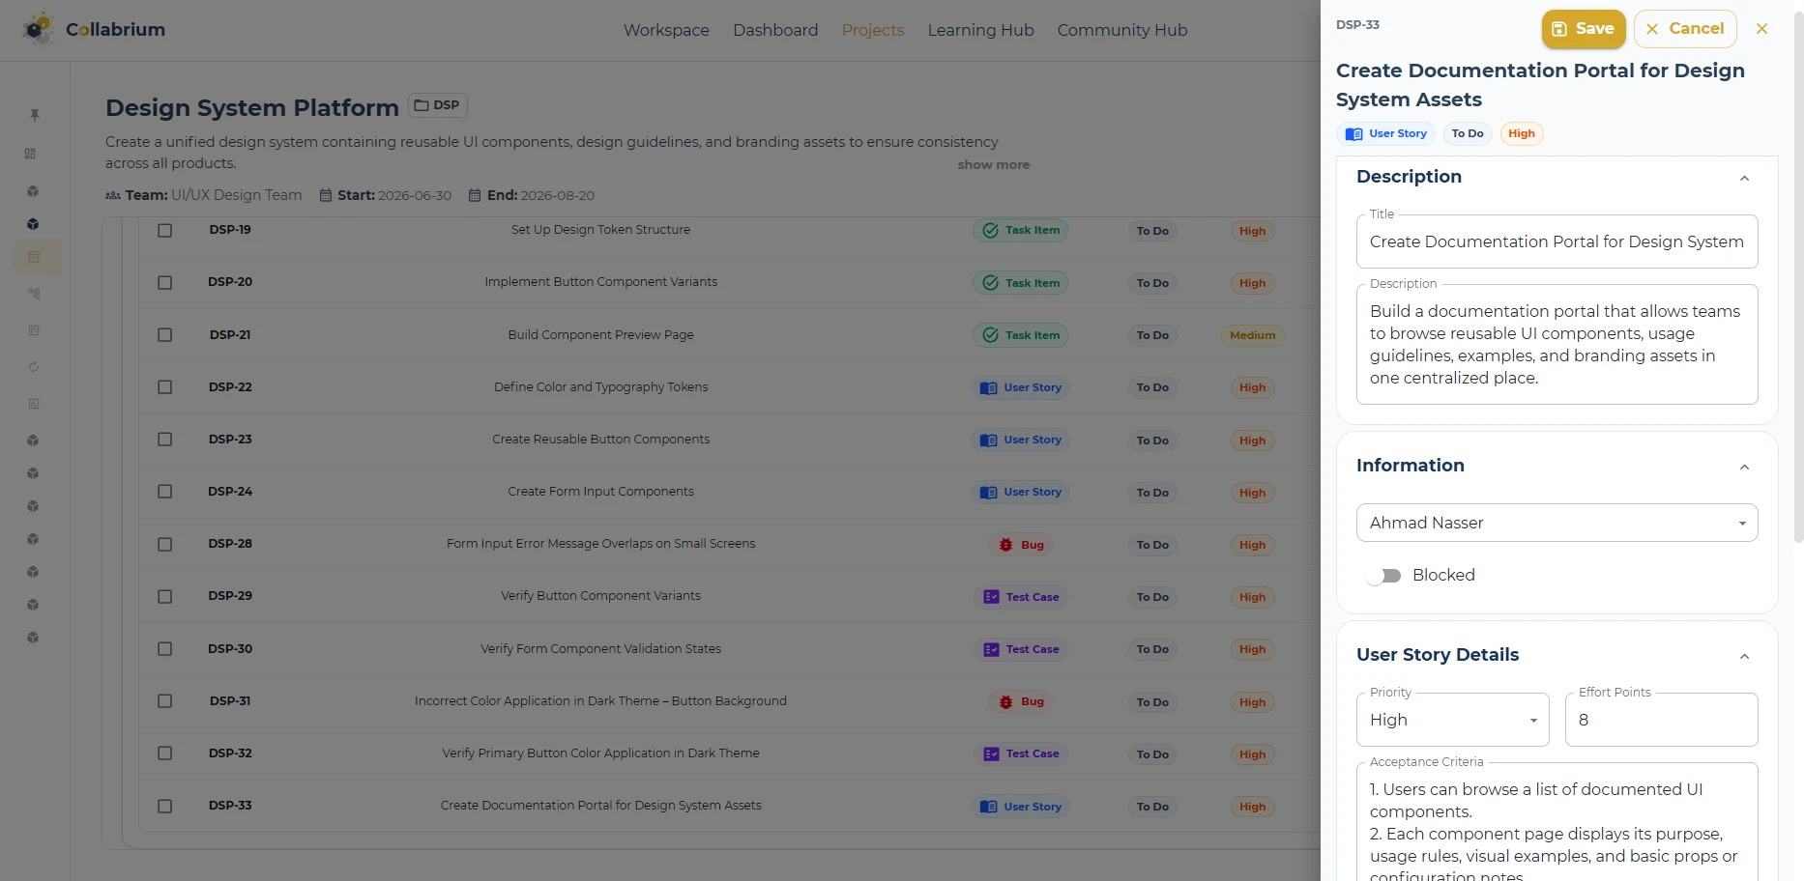Open the hierarchy tree icon in the sidebar

[x=34, y=294]
